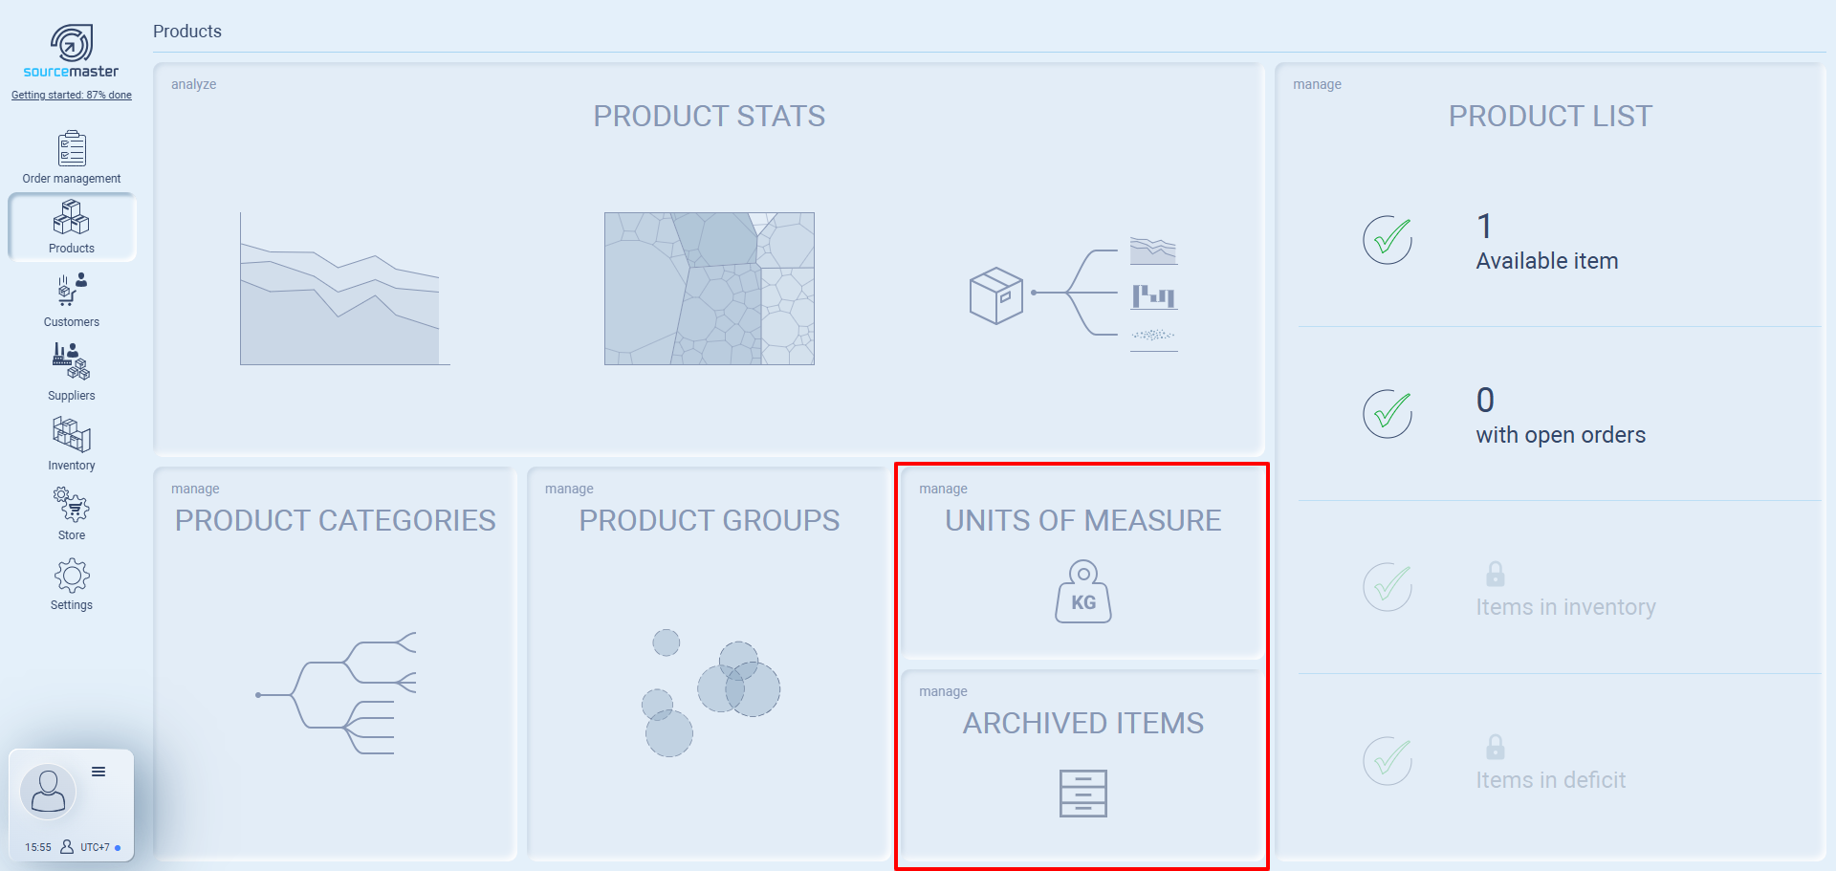Click the archive drawer icon

[1082, 793]
